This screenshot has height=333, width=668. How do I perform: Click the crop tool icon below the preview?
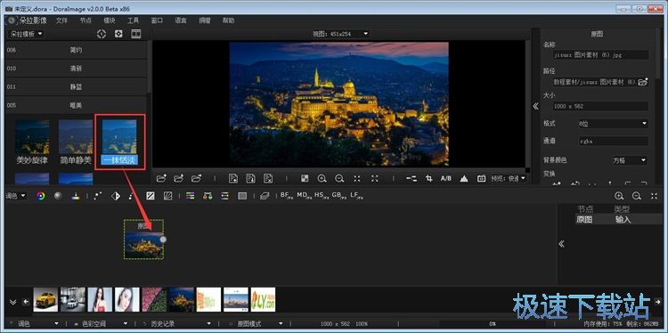pyautogui.click(x=429, y=178)
